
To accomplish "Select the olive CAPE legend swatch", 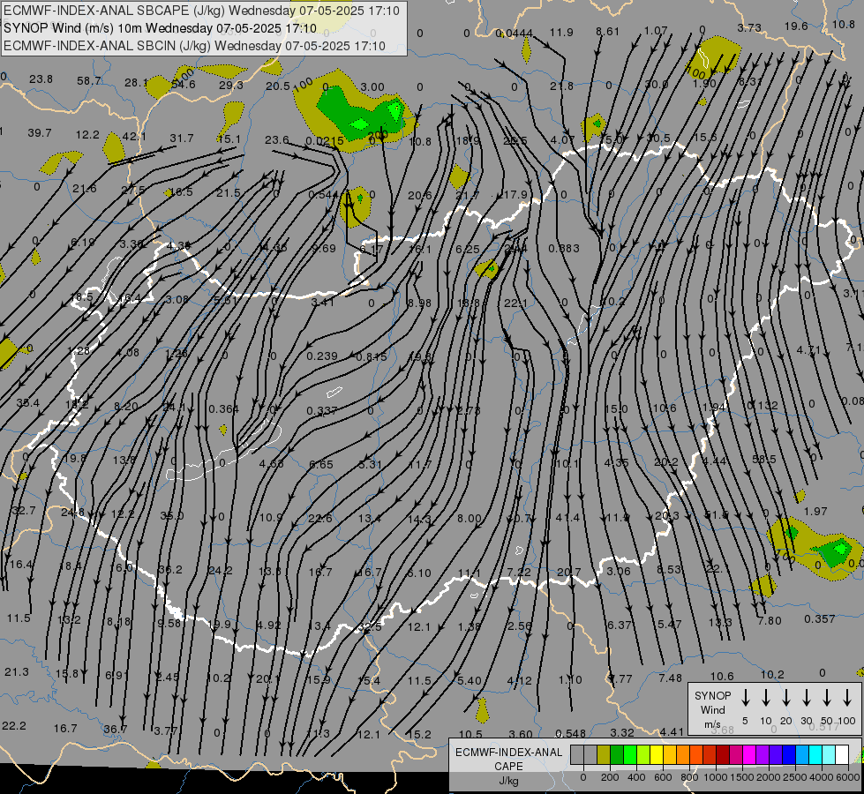I will [604, 755].
